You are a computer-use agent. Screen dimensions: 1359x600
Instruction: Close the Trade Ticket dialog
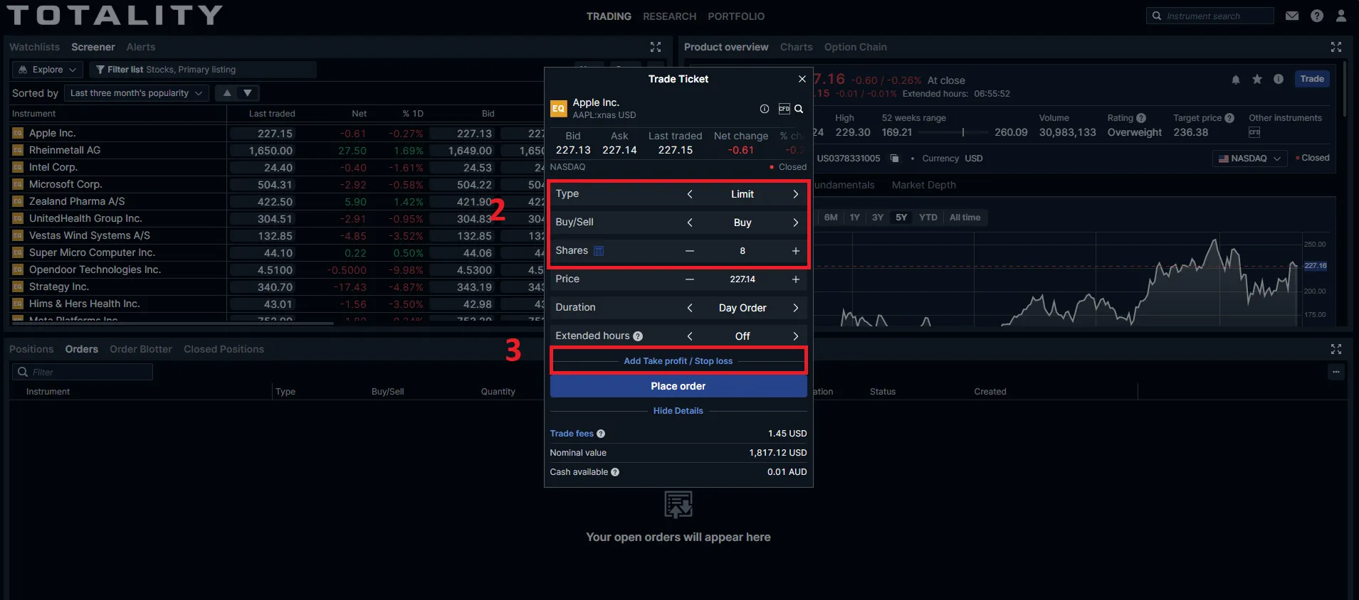tap(802, 79)
